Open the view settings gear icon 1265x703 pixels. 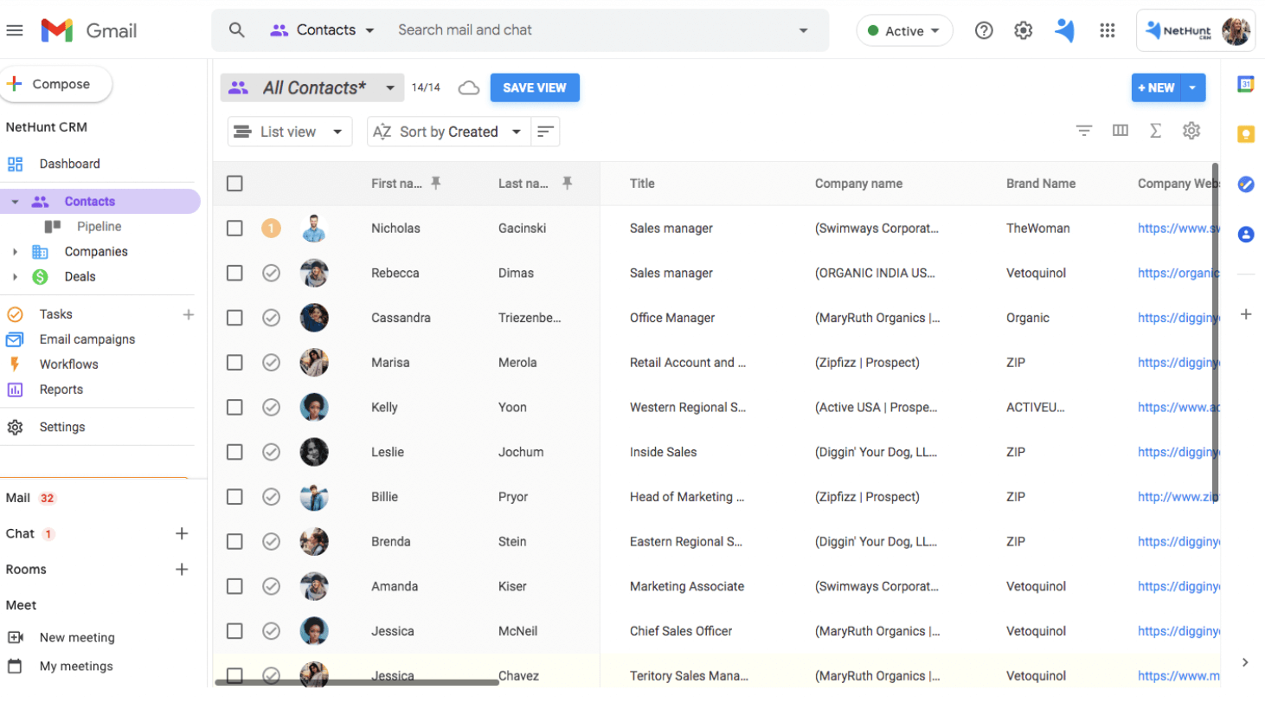[1191, 130]
